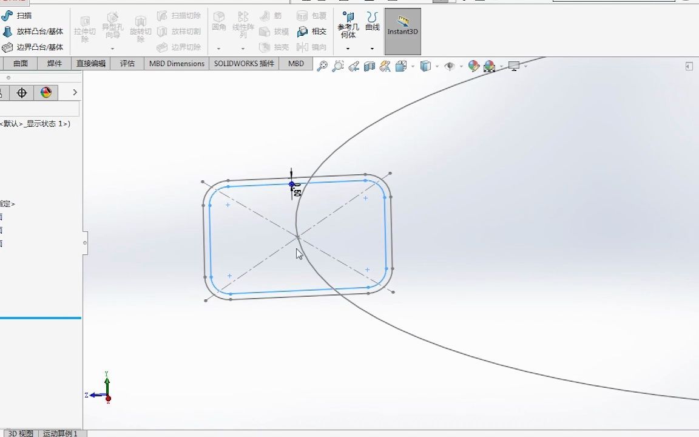Open the SOLIDWORKS 插件 tab

click(244, 63)
